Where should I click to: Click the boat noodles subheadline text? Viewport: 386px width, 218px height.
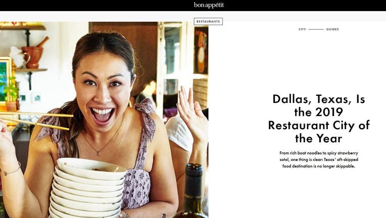tap(319, 159)
